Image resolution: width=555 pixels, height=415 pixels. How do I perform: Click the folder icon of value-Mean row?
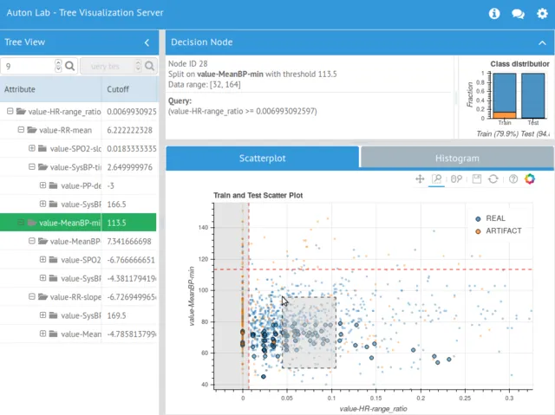[54, 334]
